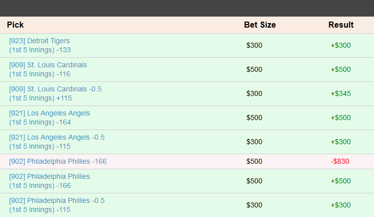374x217 pixels.
Task: Click the Result column header
Action: (341, 25)
